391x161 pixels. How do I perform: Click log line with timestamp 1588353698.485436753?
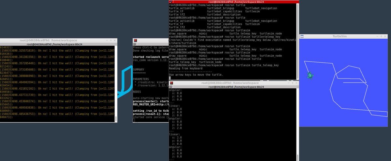click(x=57, y=114)
